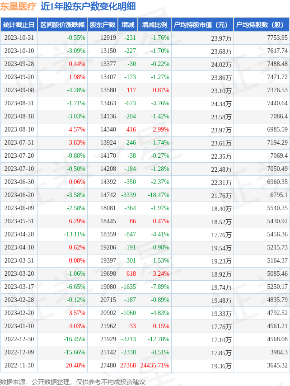The height and width of the screenshot is (386, 290).
Task: Click the 2022-11-30 date cell
Action: pyautogui.click(x=19, y=365)
